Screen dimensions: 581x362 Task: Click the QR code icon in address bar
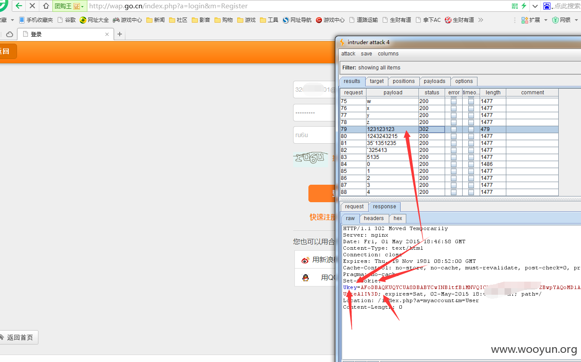(x=515, y=6)
